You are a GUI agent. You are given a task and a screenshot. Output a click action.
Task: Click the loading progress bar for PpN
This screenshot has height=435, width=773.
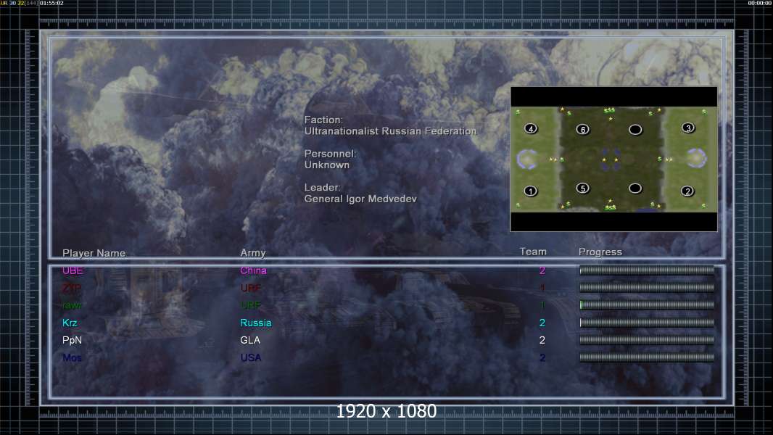(647, 340)
